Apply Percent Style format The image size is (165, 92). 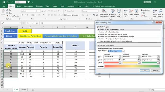(87, 15)
